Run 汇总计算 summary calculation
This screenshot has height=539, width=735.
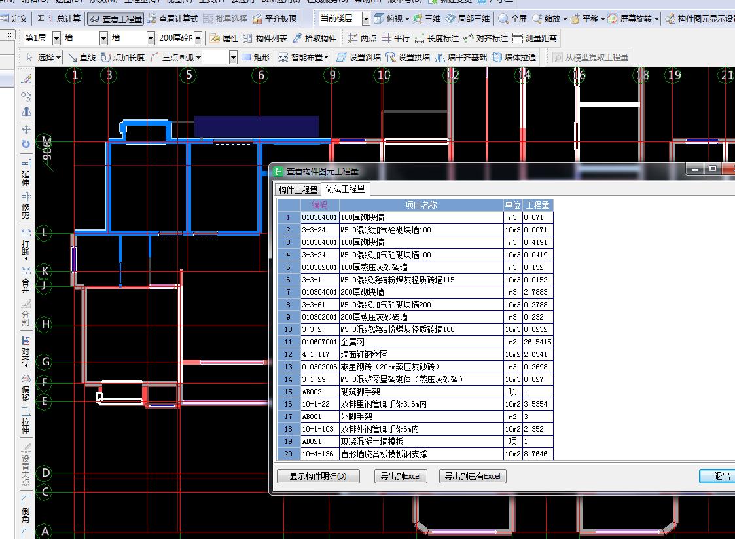[x=59, y=19]
